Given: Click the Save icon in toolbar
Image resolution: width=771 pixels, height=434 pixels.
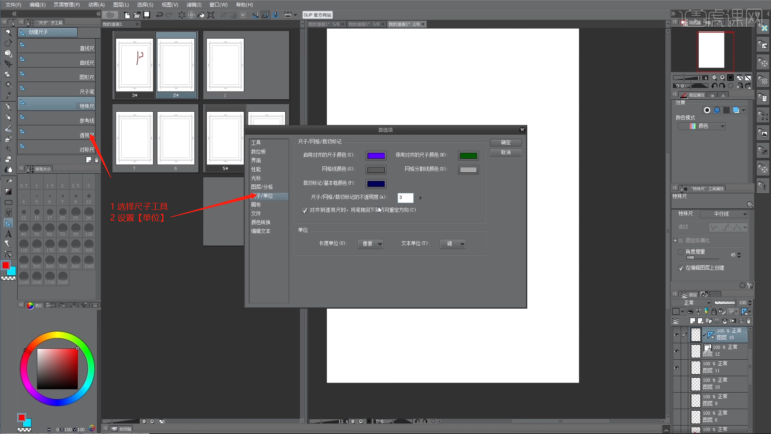Looking at the screenshot, I should [x=147, y=15].
